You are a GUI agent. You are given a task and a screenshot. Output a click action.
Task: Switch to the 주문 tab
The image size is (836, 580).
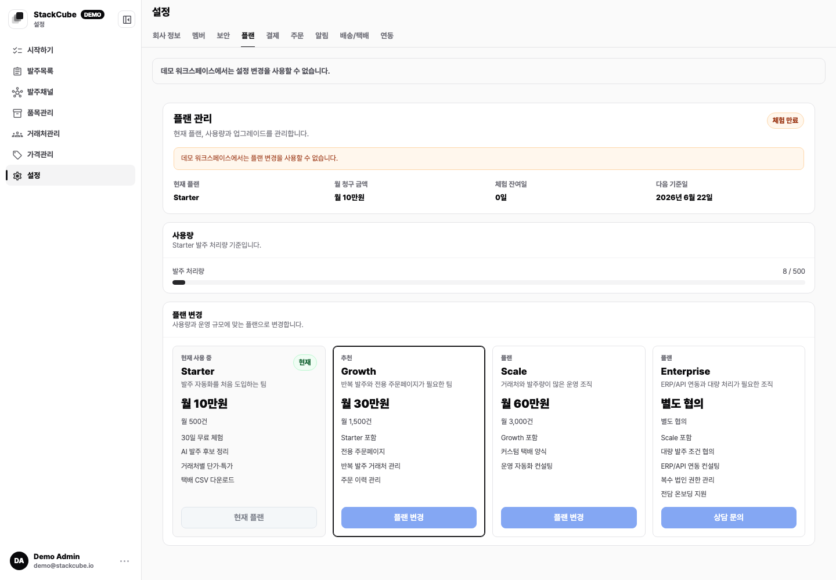click(297, 36)
